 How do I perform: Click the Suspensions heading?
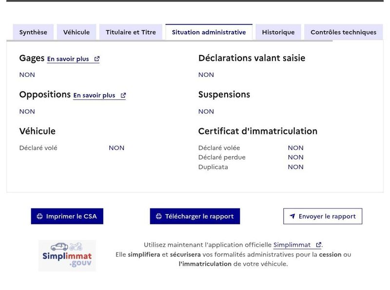224,94
